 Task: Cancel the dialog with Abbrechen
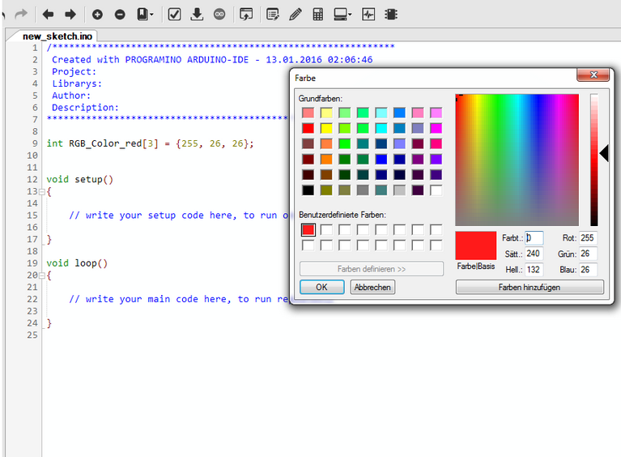pyautogui.click(x=372, y=287)
